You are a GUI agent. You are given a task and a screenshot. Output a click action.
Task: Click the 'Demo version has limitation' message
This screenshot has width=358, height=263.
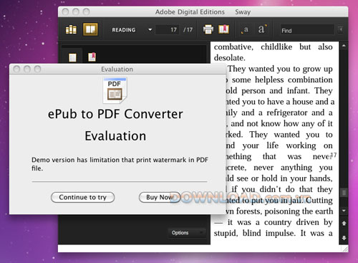tap(120, 164)
